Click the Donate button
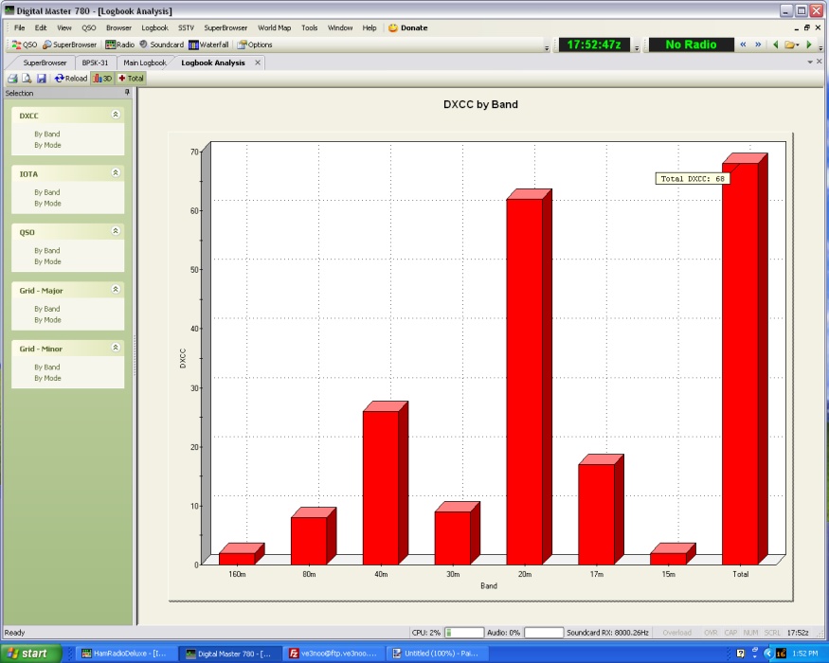829x663 pixels. point(408,27)
